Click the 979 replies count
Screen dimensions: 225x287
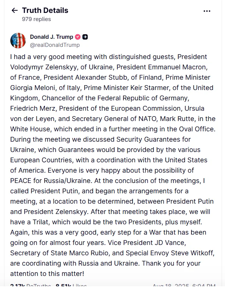[36, 19]
